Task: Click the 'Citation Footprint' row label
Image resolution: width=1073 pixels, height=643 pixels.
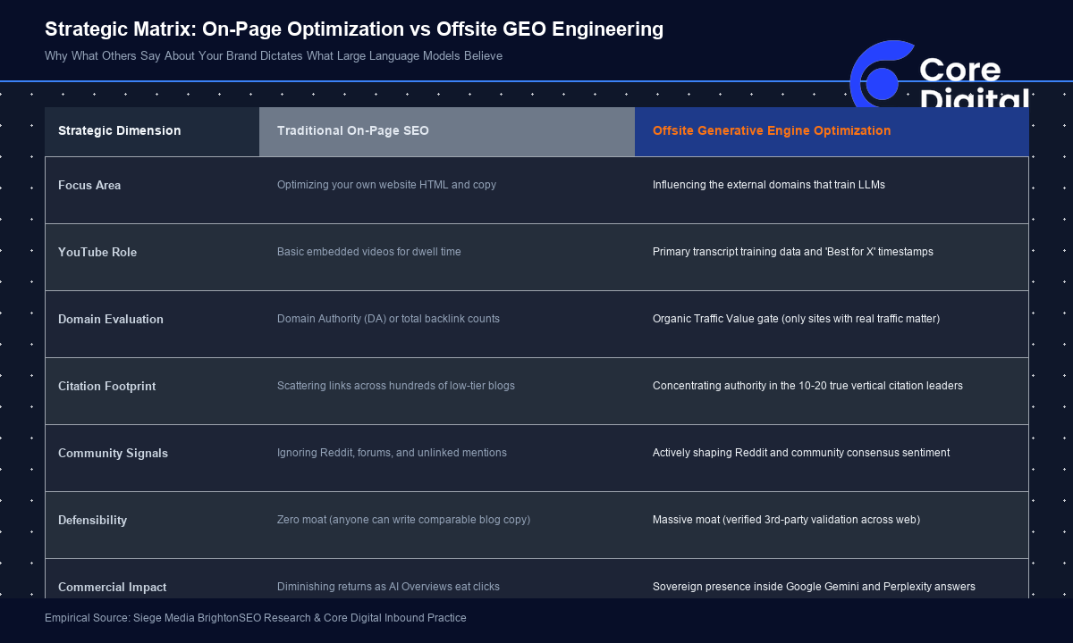Action: [x=106, y=387]
